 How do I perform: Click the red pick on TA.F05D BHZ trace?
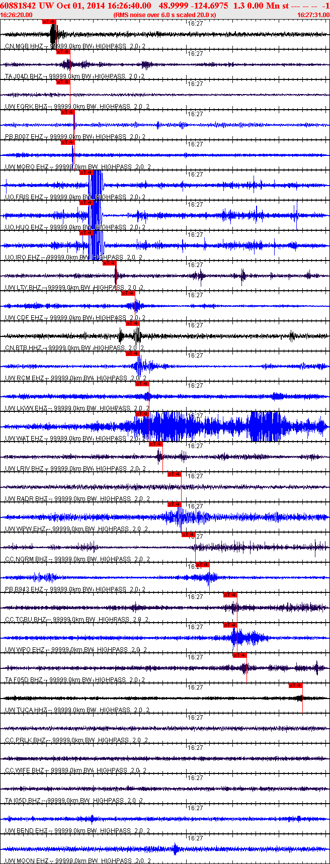tap(240, 655)
